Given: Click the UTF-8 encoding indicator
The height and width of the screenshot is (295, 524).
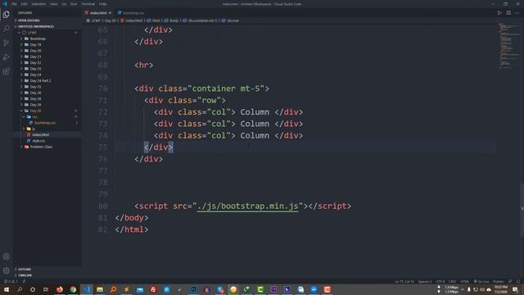Looking at the screenshot, I should point(440,281).
